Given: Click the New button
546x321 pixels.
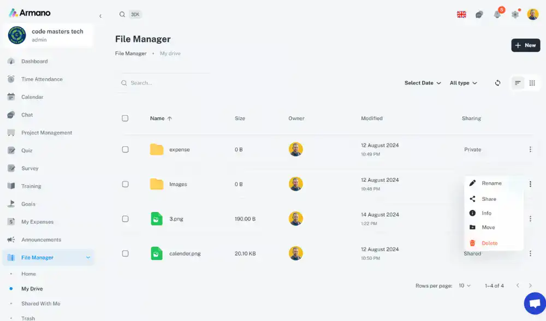Looking at the screenshot, I should pos(525,45).
